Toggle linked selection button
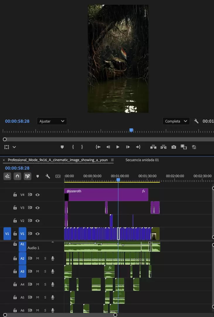The width and height of the screenshot is (214, 317). [28, 176]
